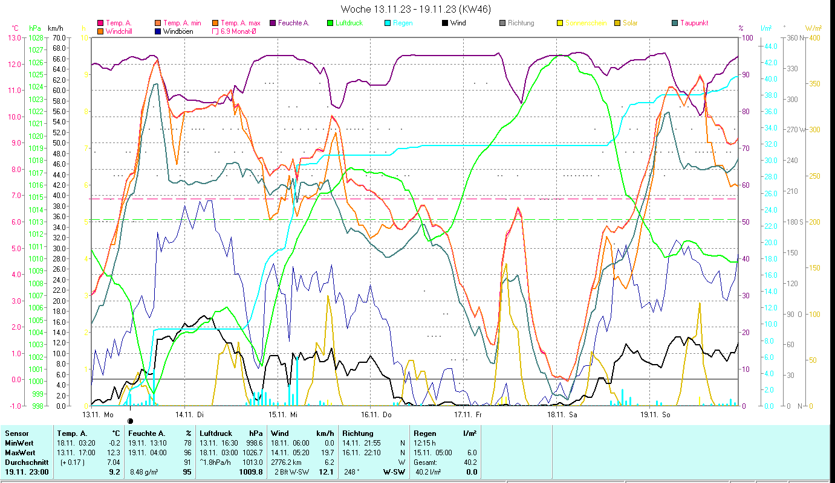835x483 pixels.
Task: Select the 248 ° wind direction value
Action: pyautogui.click(x=352, y=472)
